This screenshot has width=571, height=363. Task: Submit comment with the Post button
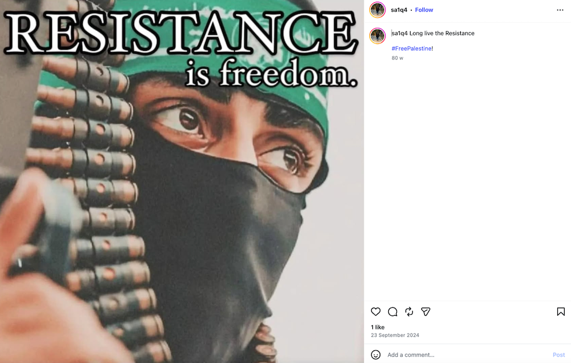pyautogui.click(x=558, y=354)
